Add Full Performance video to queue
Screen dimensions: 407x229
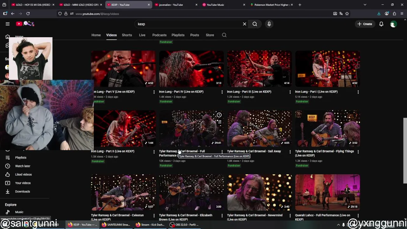point(219,122)
